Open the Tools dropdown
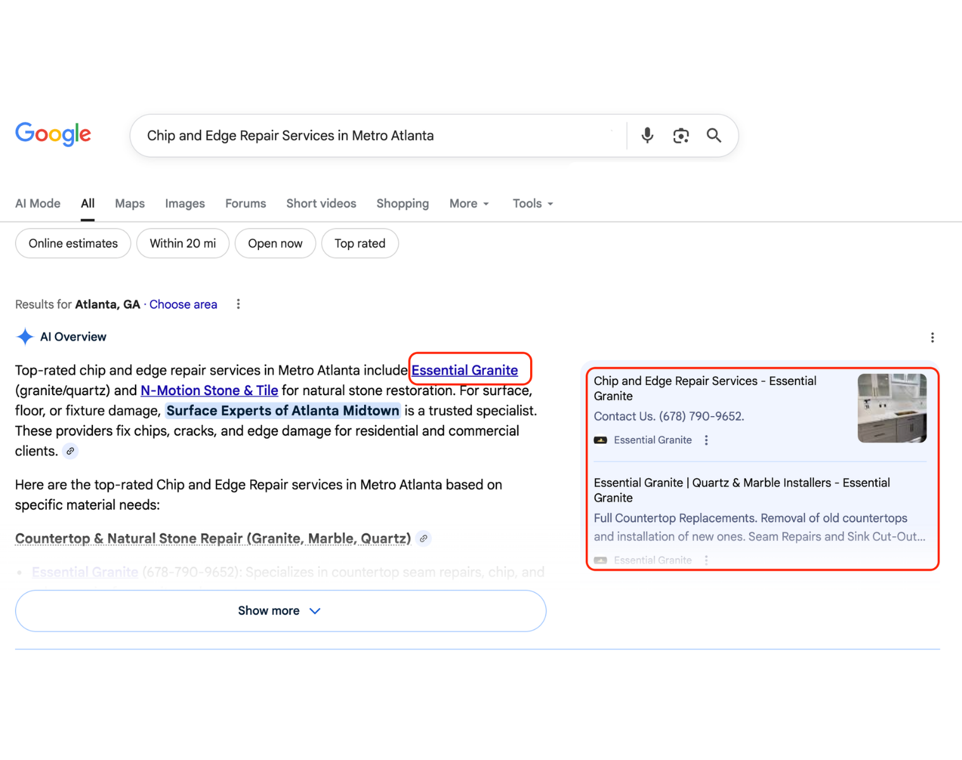Screen dimensions: 962x760 click(531, 203)
